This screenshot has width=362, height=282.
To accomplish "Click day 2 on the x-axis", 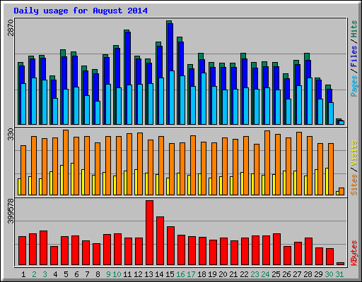I will coord(34,274).
